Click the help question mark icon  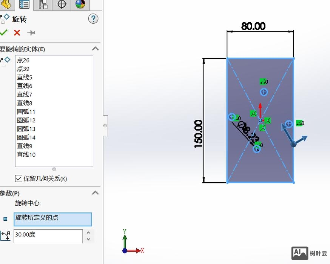[x=93, y=19]
